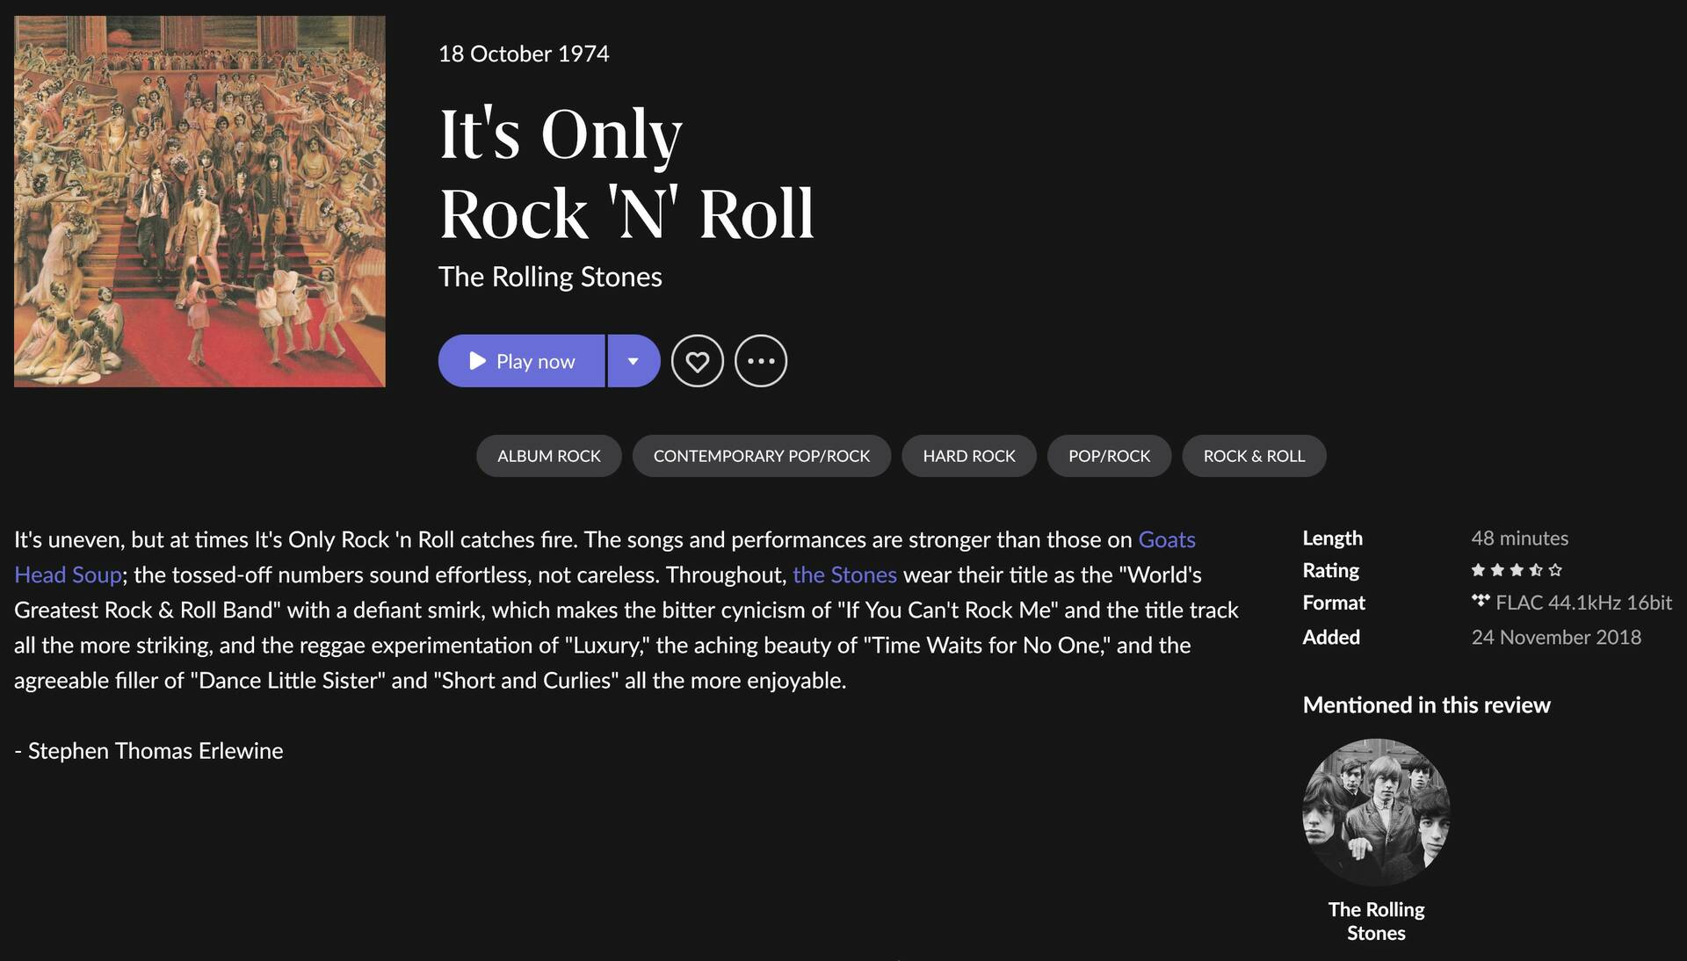This screenshot has width=1687, height=961.
Task: Open The Rolling Stones circular artist photo
Action: (x=1376, y=813)
